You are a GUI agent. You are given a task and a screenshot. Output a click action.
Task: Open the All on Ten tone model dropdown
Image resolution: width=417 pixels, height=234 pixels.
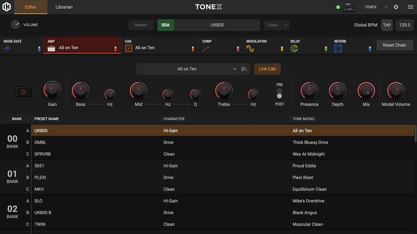[x=193, y=69]
